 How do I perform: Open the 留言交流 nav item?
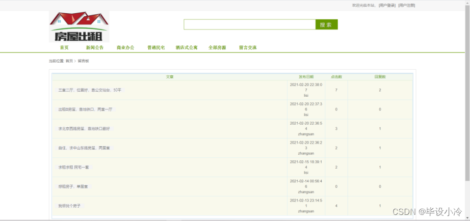click(x=248, y=48)
